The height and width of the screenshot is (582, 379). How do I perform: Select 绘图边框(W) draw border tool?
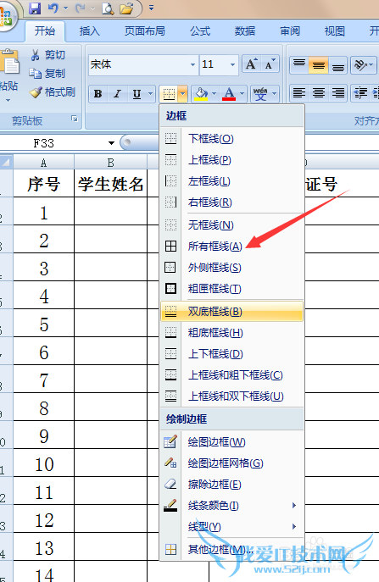pos(232,441)
